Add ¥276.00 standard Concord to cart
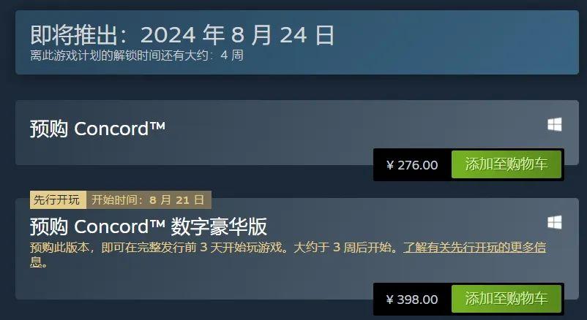The image size is (587, 320). (x=506, y=164)
